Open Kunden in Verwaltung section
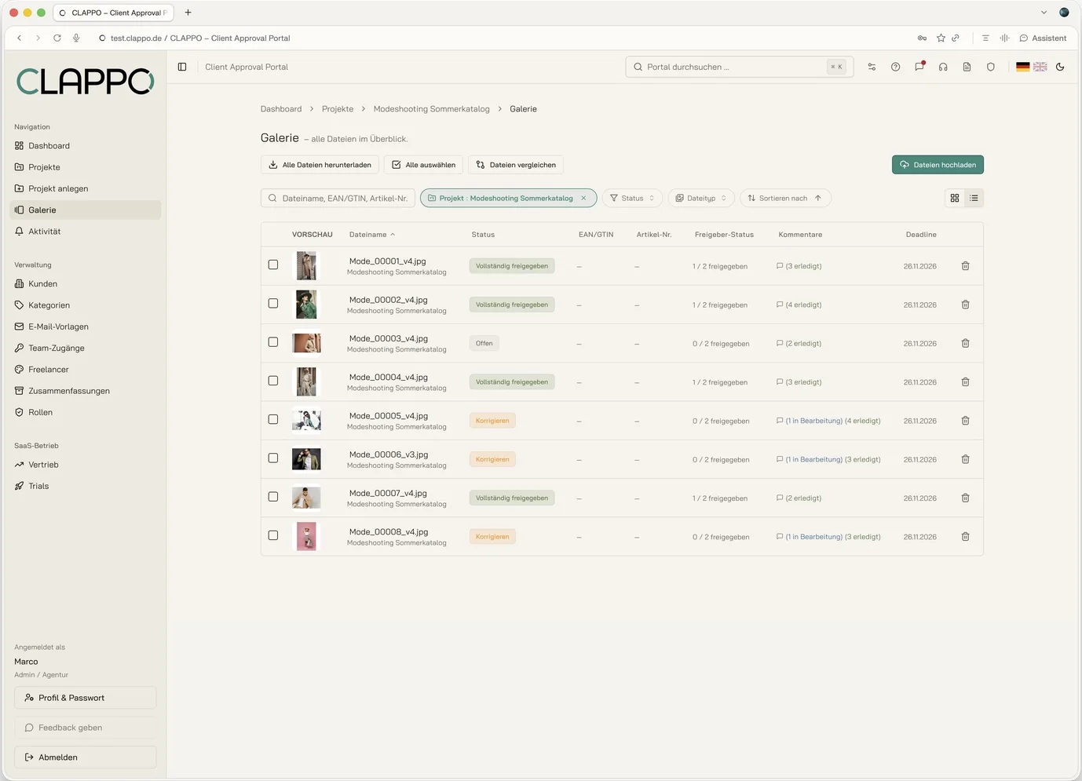This screenshot has width=1082, height=781. (85, 284)
